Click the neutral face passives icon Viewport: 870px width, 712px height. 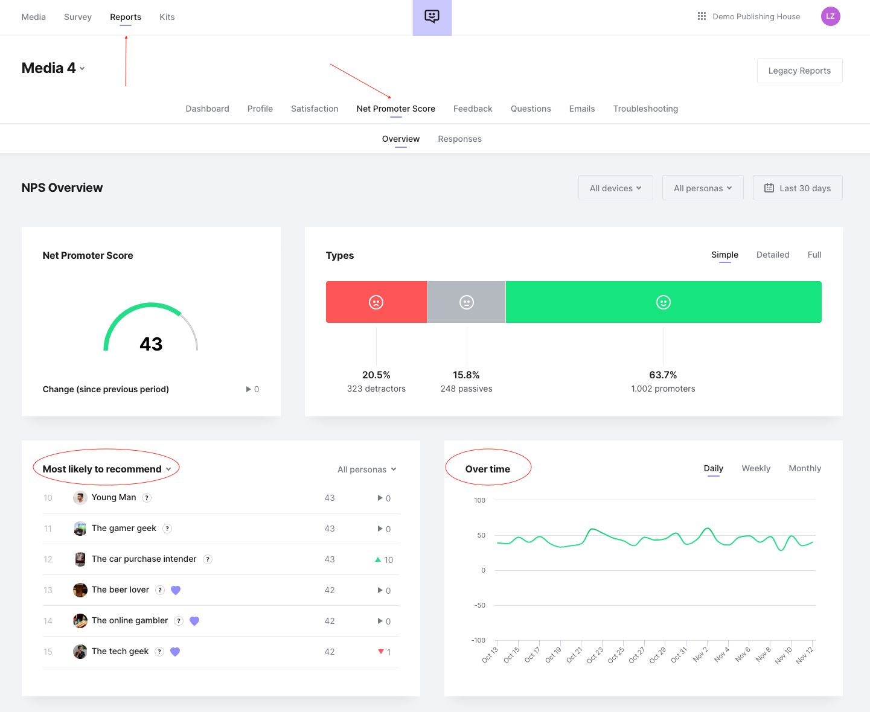click(x=467, y=302)
